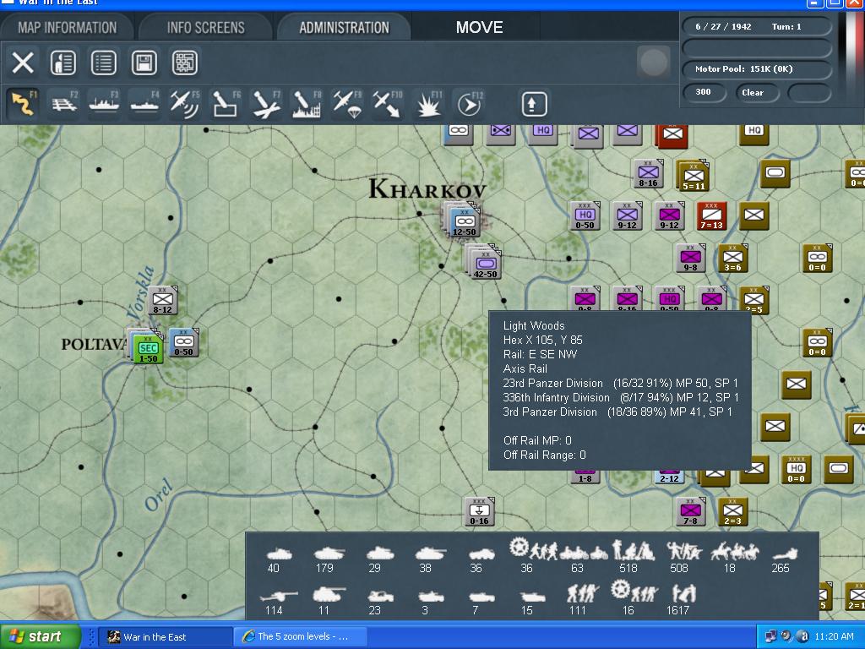Click the 336th Infantry Division tooltip line
The height and width of the screenshot is (649, 865).
tap(620, 397)
